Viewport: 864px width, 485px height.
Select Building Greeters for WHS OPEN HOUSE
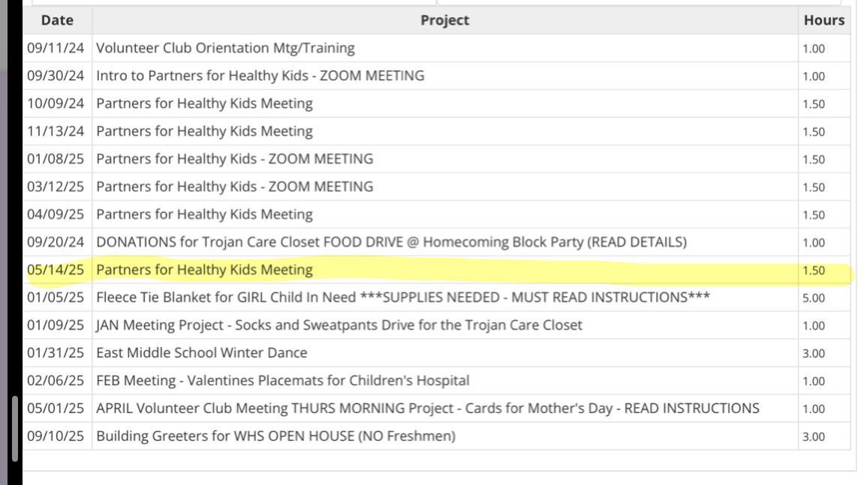click(275, 436)
